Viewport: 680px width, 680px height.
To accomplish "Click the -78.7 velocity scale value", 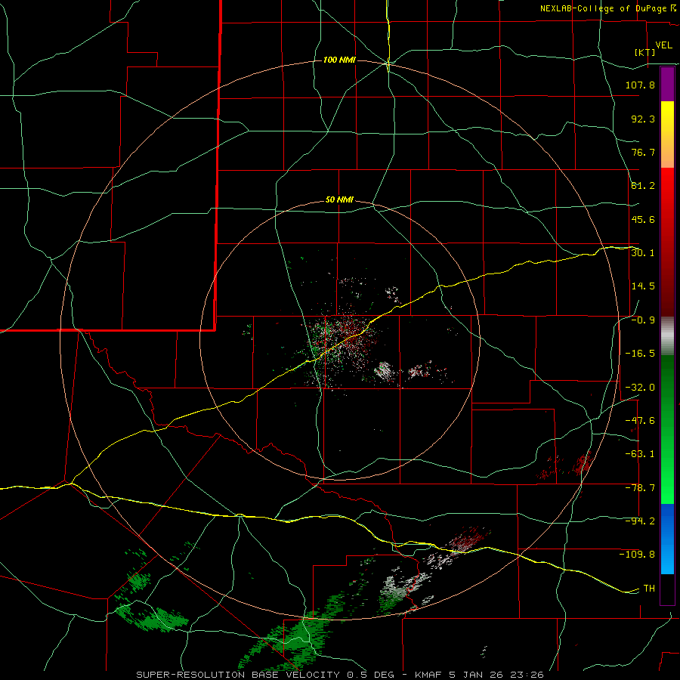I will (640, 488).
